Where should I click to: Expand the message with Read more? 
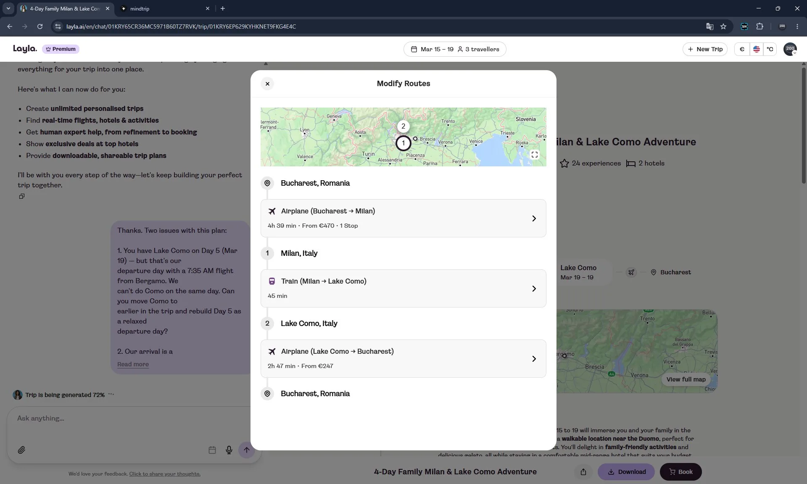(x=133, y=364)
